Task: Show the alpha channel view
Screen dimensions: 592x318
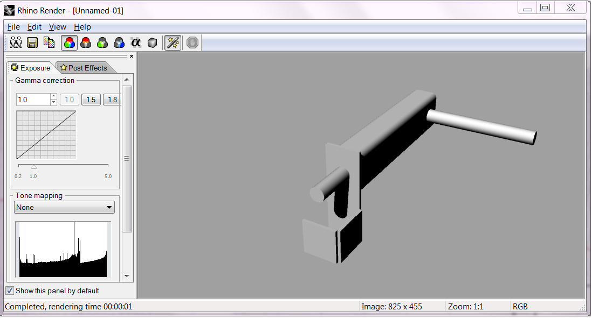Action: (135, 43)
